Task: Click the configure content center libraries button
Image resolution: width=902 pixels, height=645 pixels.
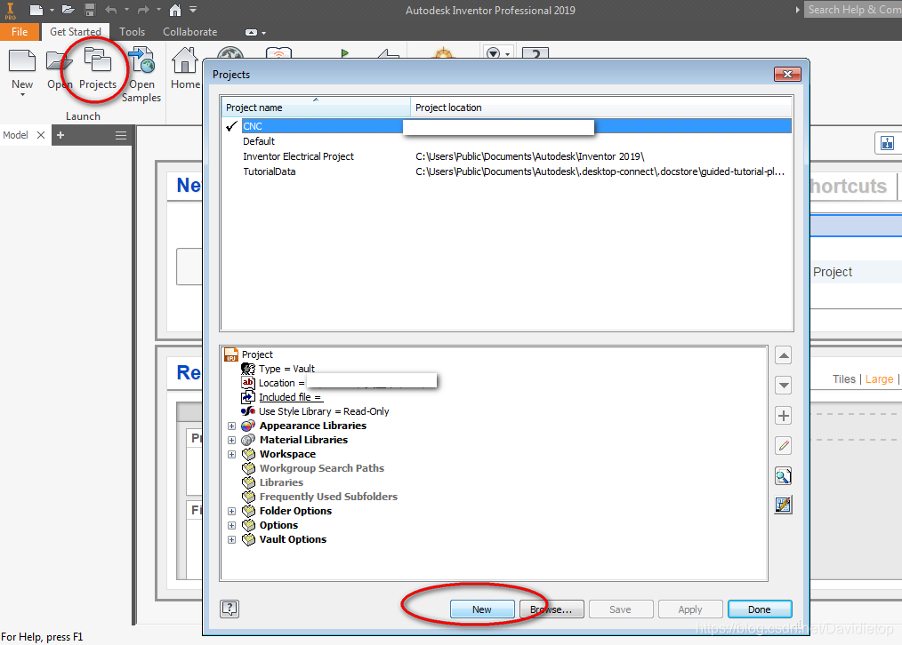Action: pos(784,505)
